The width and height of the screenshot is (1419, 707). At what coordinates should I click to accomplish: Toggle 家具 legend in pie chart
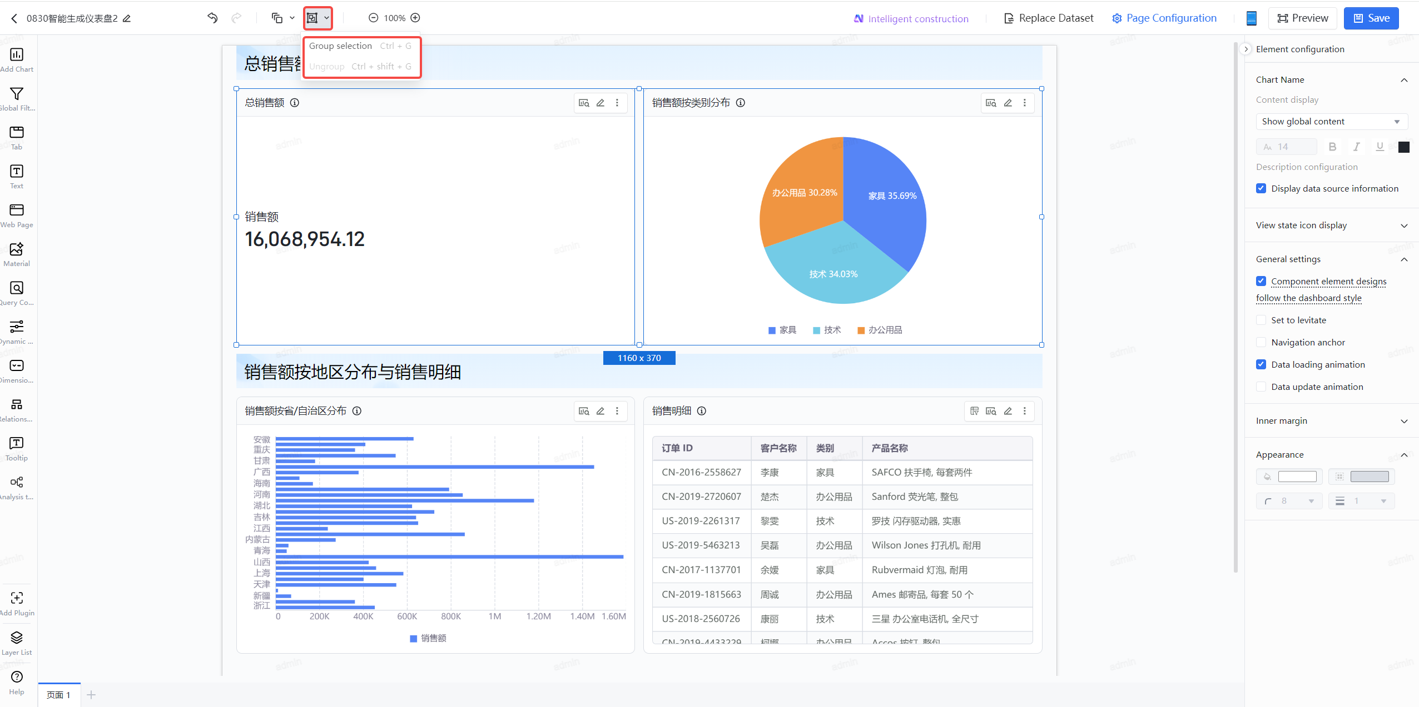click(x=782, y=330)
